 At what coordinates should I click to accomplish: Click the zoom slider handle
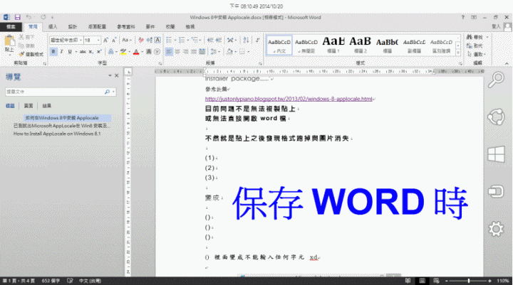(x=469, y=281)
